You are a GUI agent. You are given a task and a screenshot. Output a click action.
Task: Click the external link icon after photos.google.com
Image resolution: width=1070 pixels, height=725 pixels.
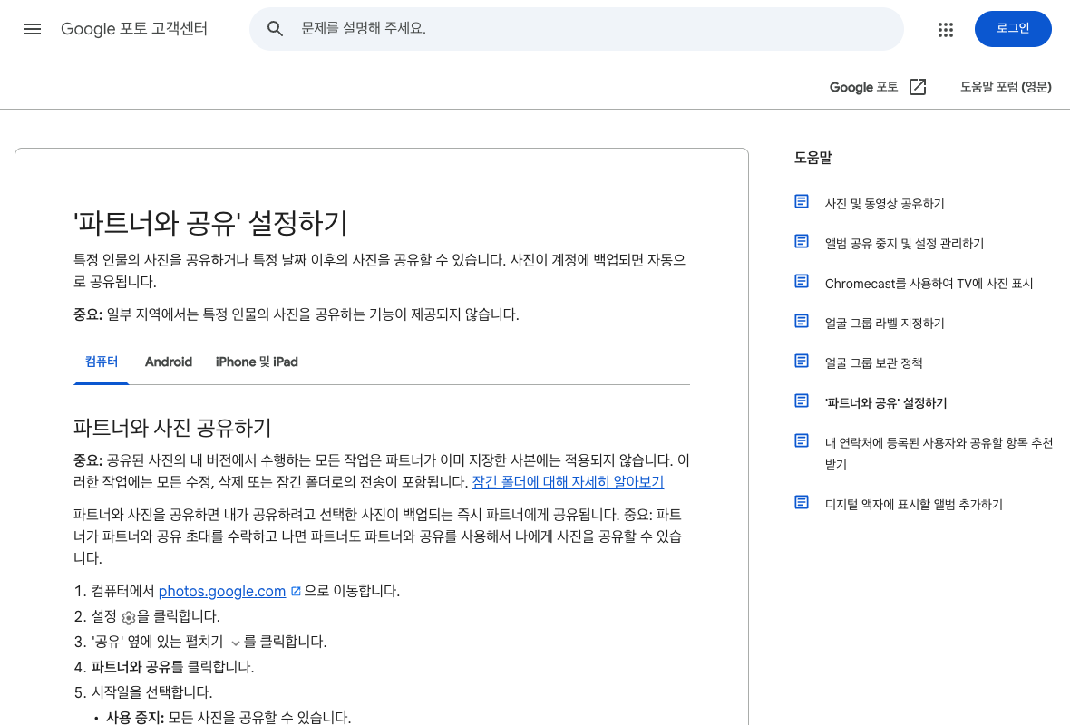point(296,591)
